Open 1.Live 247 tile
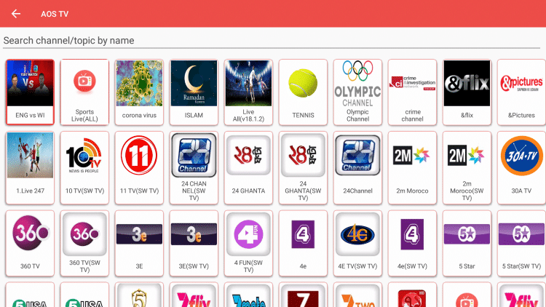 [x=30, y=167]
